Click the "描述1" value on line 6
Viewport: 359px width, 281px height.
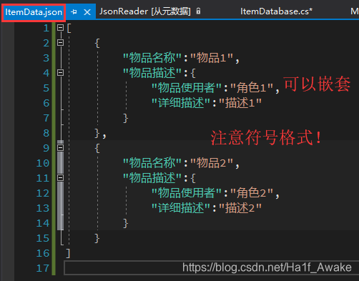(240, 103)
